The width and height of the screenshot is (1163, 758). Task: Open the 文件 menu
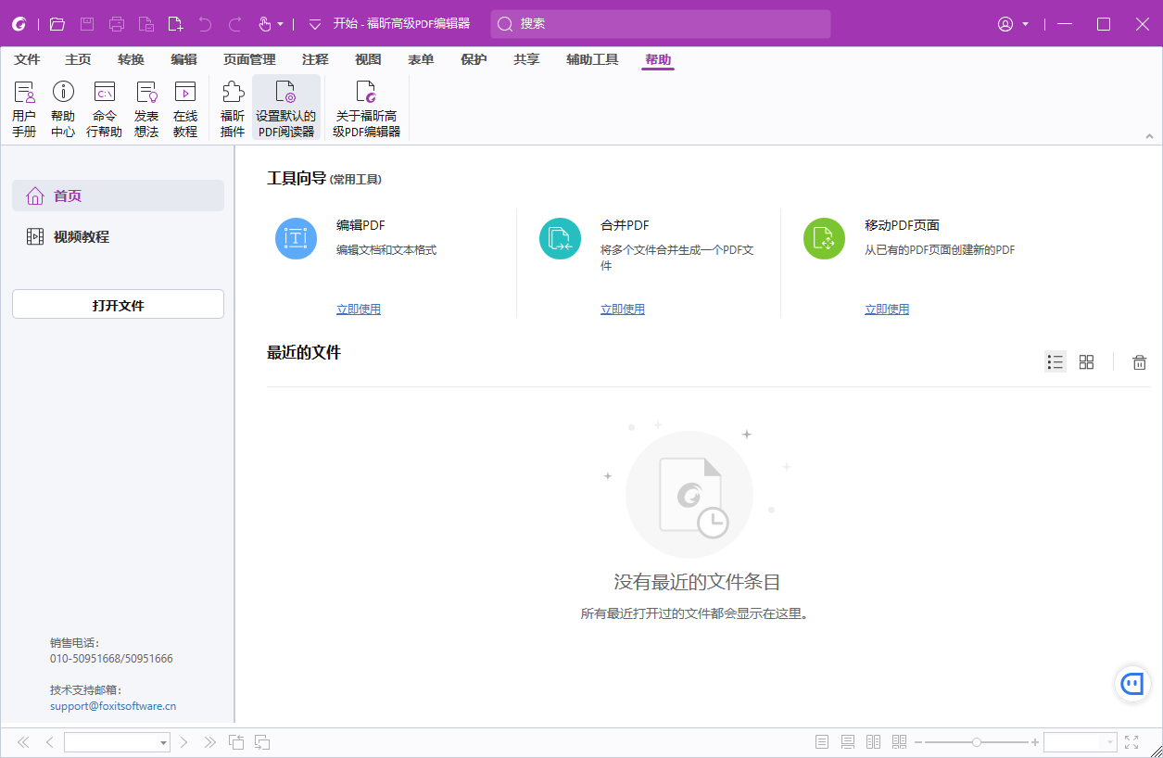click(27, 59)
